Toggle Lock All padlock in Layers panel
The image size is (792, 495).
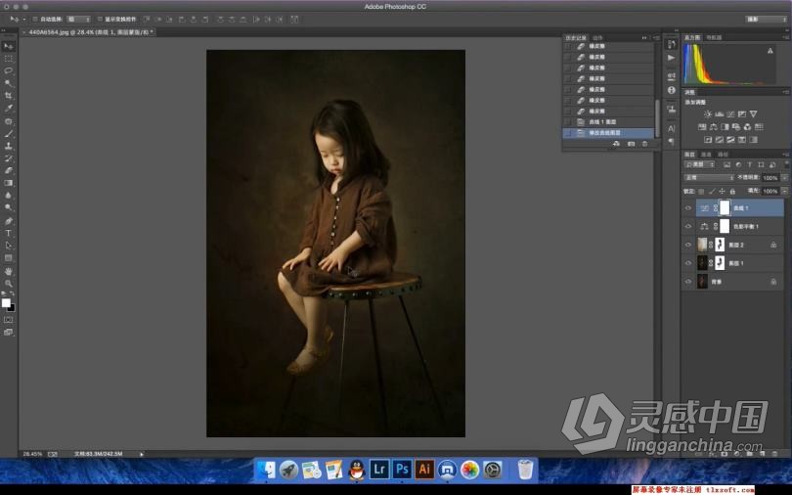point(732,192)
